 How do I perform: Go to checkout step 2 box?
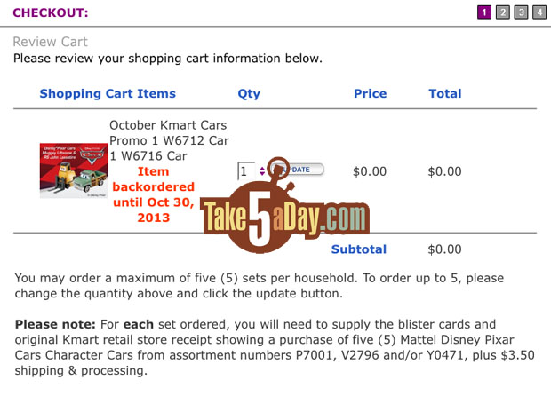(x=502, y=12)
